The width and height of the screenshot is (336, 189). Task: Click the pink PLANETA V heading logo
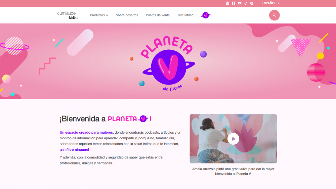pos(129,119)
